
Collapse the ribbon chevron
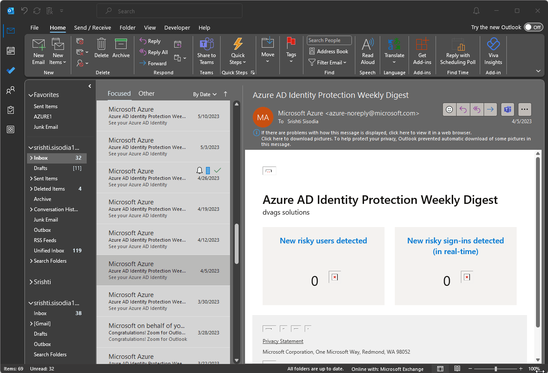[538, 71]
